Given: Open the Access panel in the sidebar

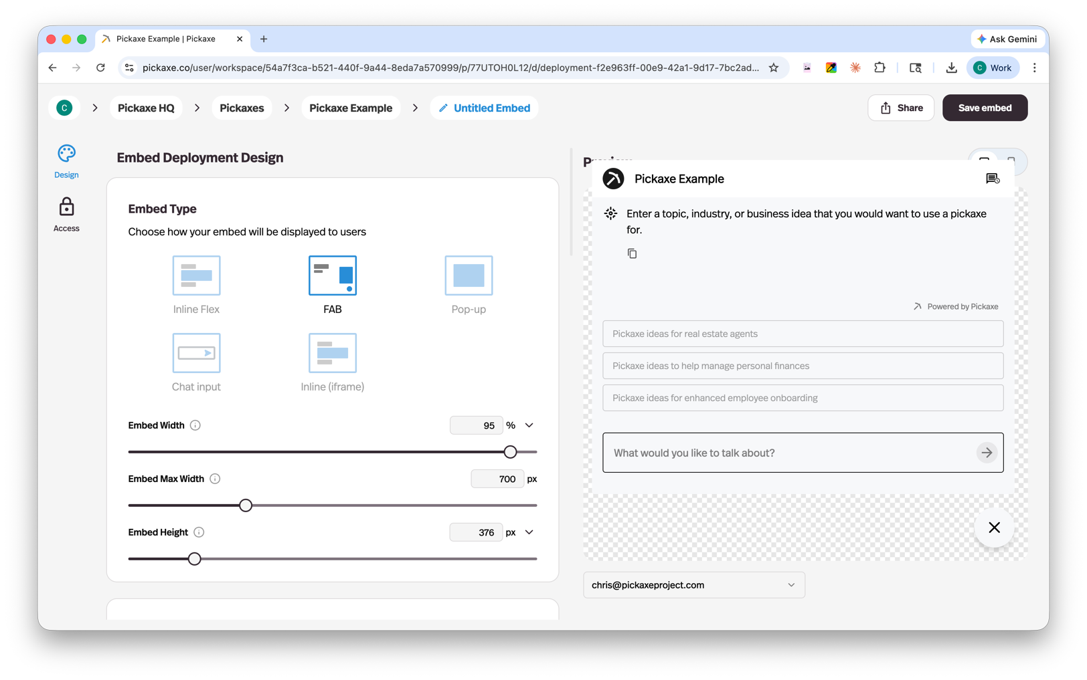Looking at the screenshot, I should (x=66, y=214).
